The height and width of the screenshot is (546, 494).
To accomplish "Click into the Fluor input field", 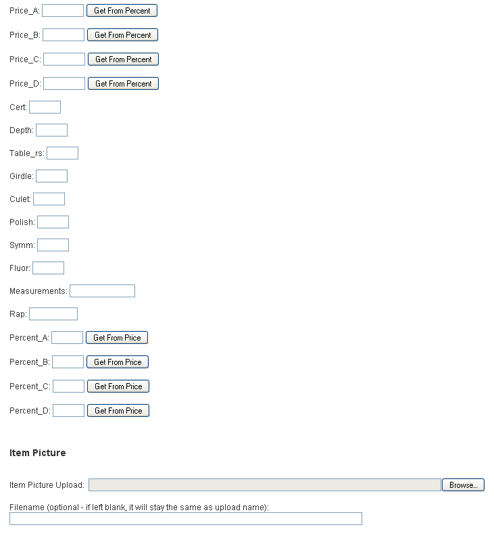I will 48,268.
